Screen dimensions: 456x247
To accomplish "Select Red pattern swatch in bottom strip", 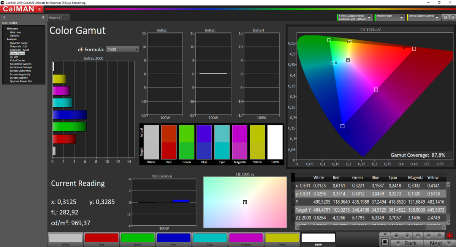I will (x=101, y=239).
